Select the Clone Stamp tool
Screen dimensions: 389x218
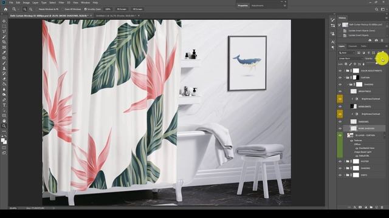[4, 68]
